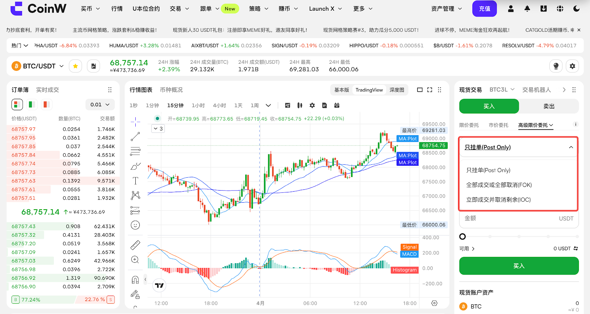Image resolution: width=590 pixels, height=314 pixels.
Task: Toggle magnet mode for drawings
Action: [135, 280]
